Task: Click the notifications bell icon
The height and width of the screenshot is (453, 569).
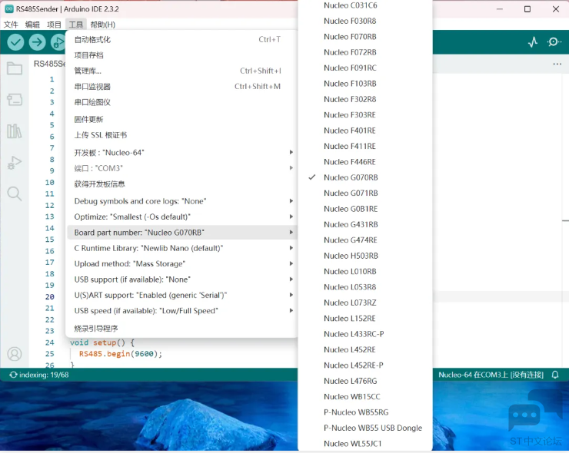Action: click(x=555, y=375)
